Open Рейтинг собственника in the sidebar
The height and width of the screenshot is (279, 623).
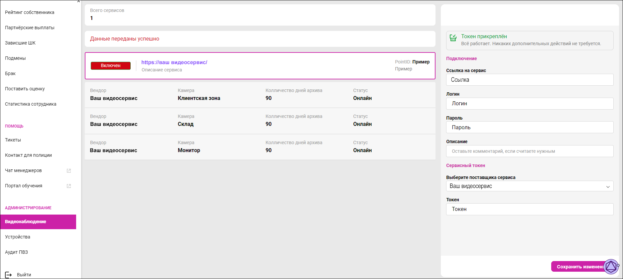click(30, 12)
